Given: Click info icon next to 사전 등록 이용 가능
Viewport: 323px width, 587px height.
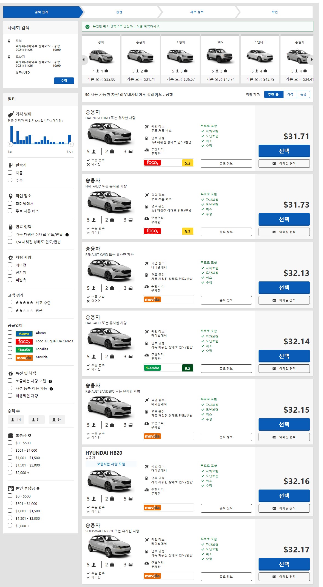Looking at the screenshot, I should pos(51,389).
